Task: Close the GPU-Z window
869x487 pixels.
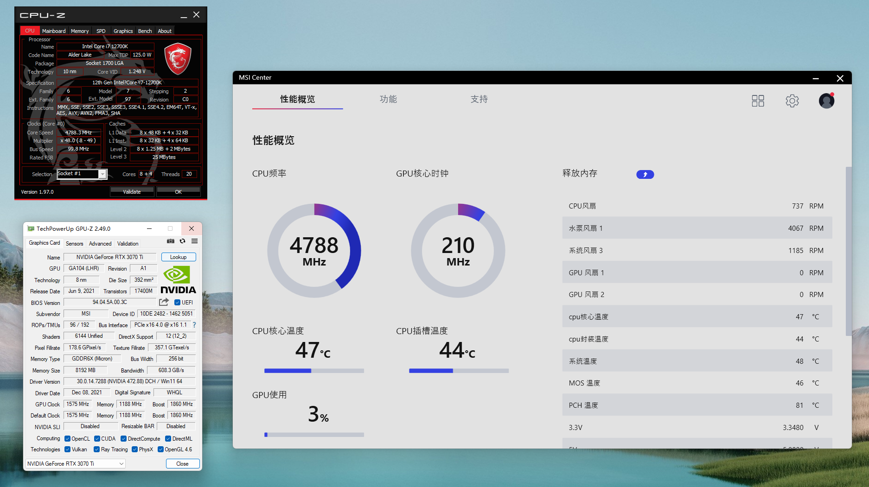Action: coord(192,228)
